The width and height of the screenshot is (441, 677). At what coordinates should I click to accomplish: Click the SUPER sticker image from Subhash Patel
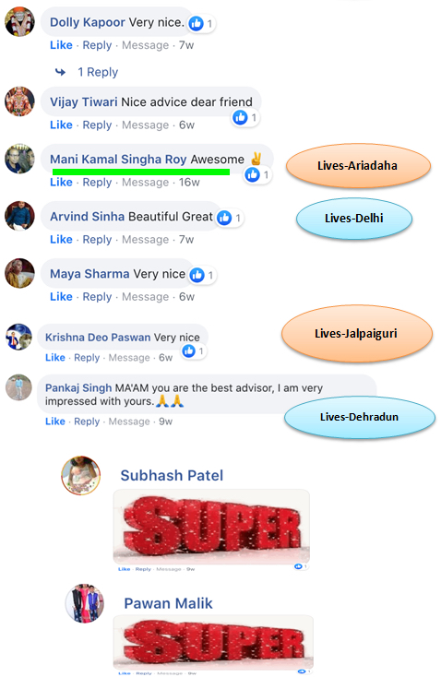tap(211, 527)
